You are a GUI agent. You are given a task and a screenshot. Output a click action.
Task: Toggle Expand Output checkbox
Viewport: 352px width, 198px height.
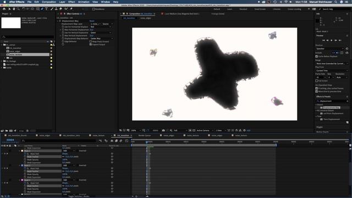91,45
